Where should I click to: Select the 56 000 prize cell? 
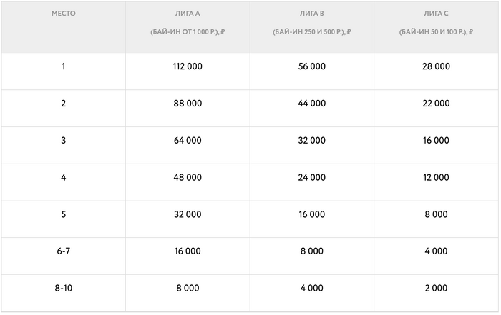coord(311,66)
